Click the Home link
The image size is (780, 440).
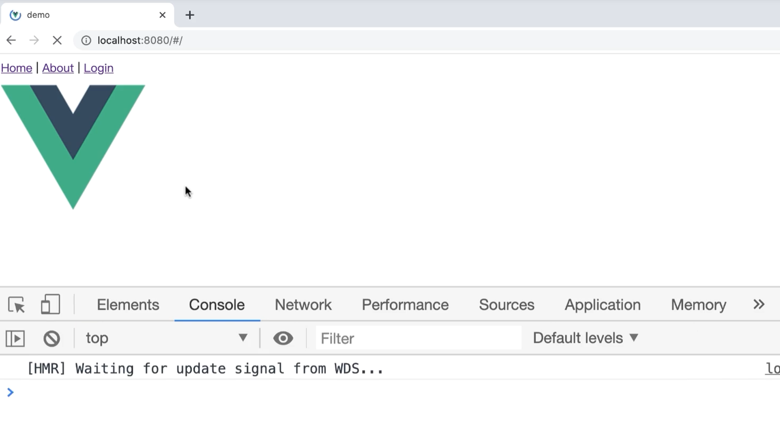point(17,68)
